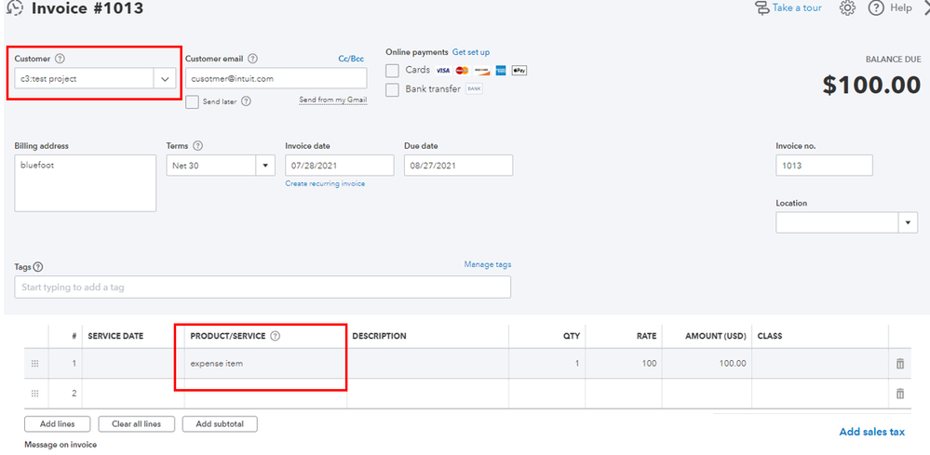Screen dimensions: 930x455
Task: Click the Add subtotal button
Action: (220, 424)
